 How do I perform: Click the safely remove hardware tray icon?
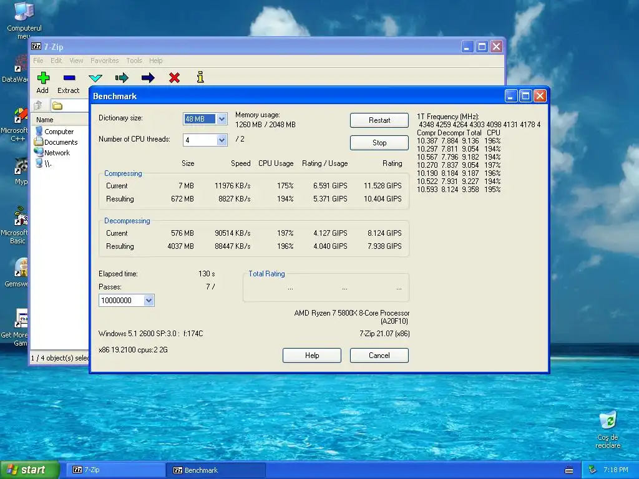point(592,470)
